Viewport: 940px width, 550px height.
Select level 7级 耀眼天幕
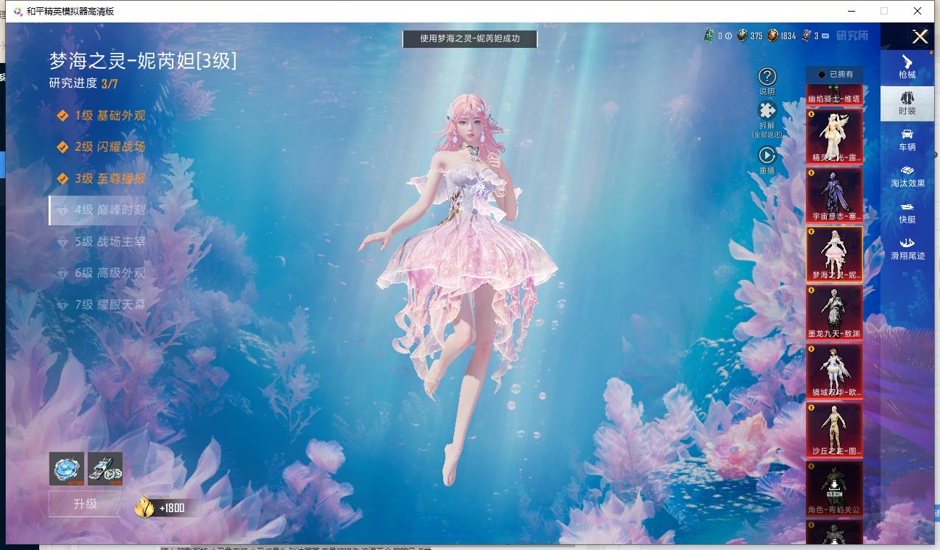[x=102, y=304]
